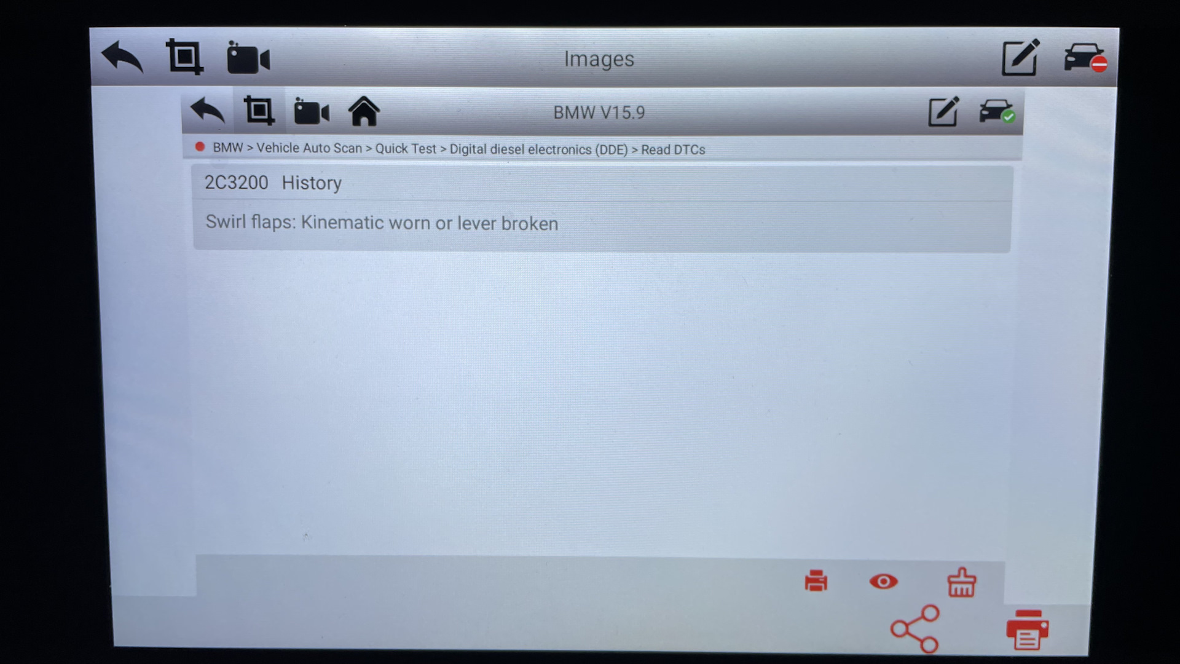Click the home icon in navigation bar

click(x=363, y=113)
